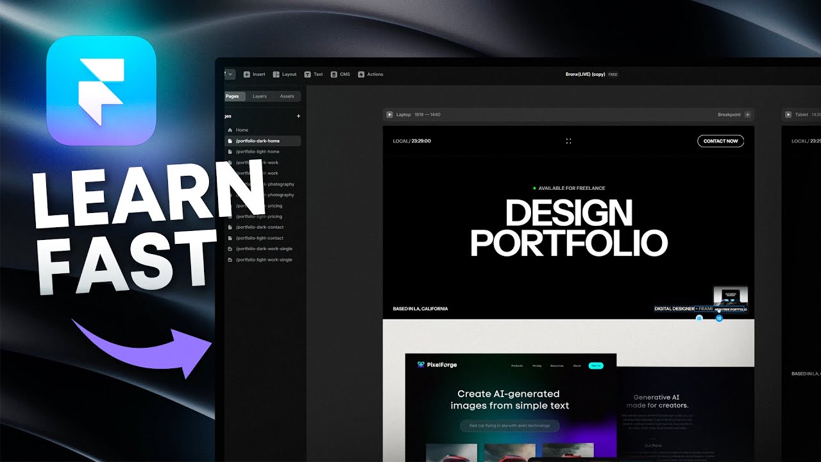Click the PixelForge logo in mockup
821x462 pixels.
[437, 364]
